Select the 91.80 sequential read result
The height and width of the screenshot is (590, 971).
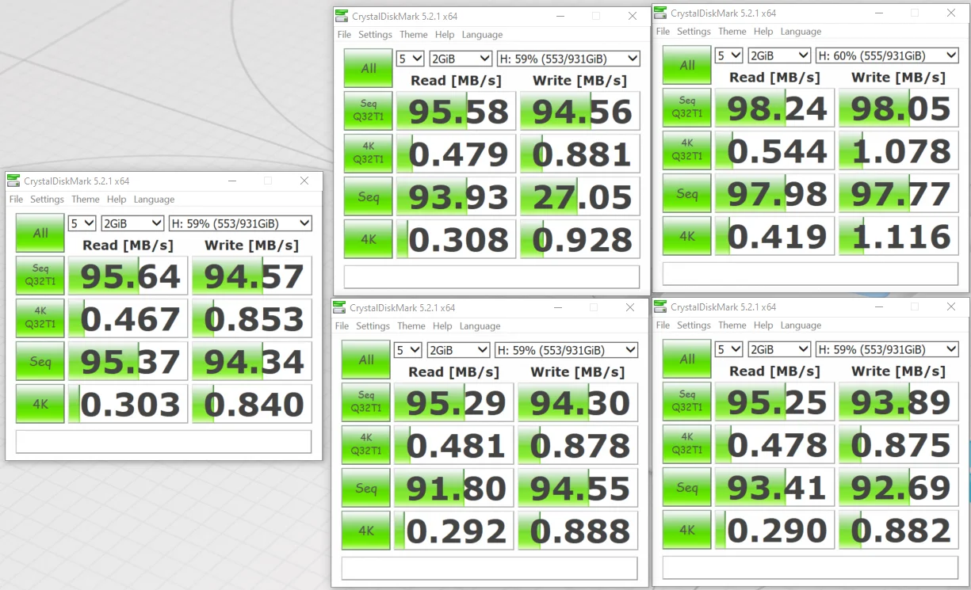pos(454,488)
